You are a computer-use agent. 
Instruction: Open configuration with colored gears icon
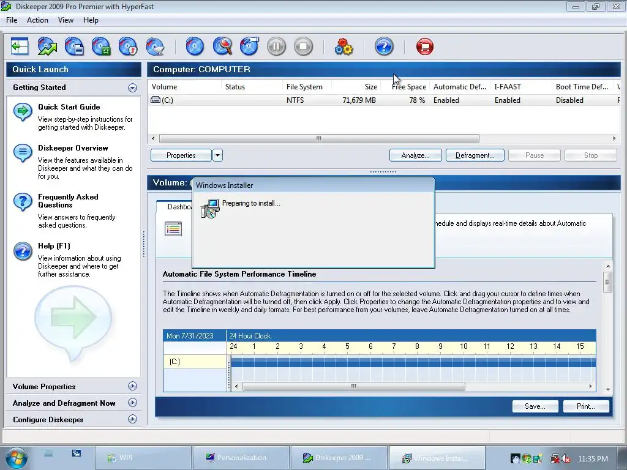[344, 47]
